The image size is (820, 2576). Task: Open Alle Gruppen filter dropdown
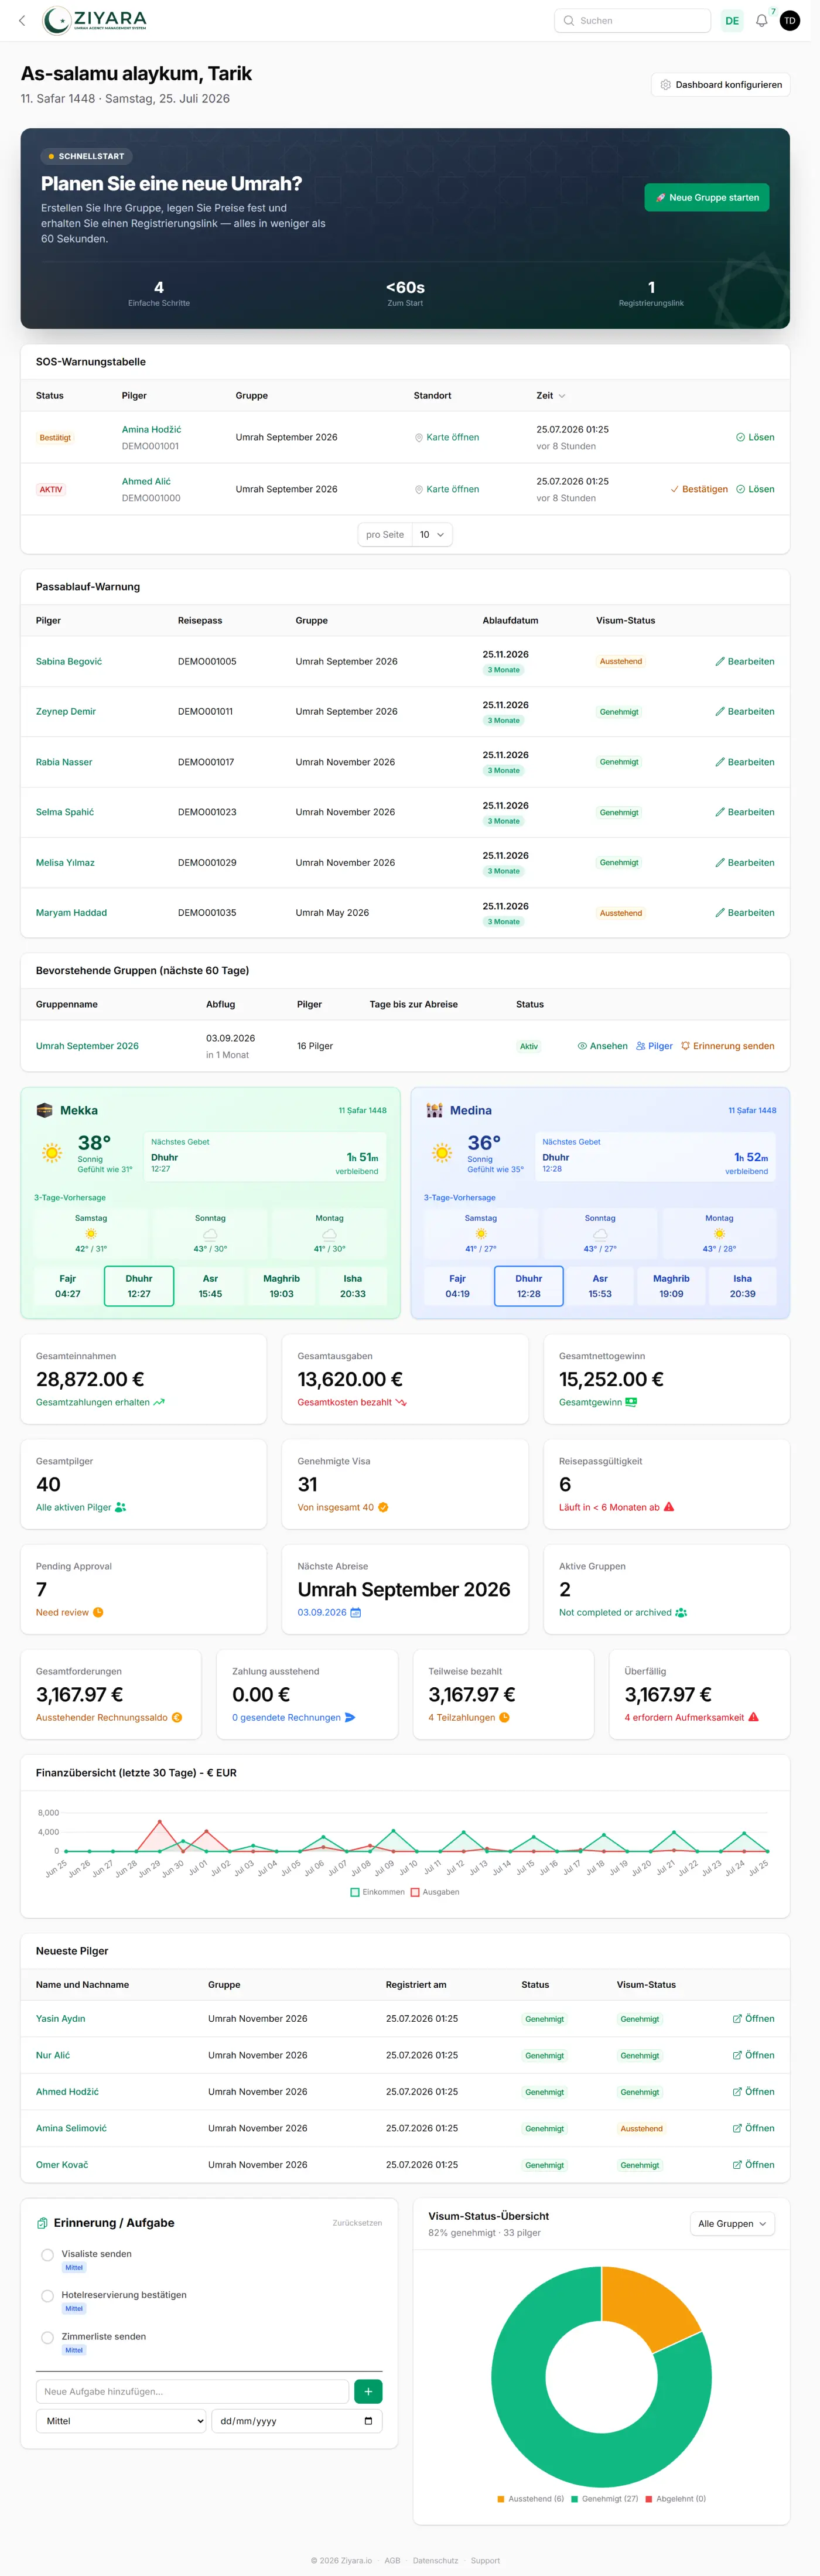point(732,2223)
